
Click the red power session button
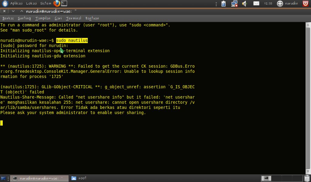pos(306,4)
